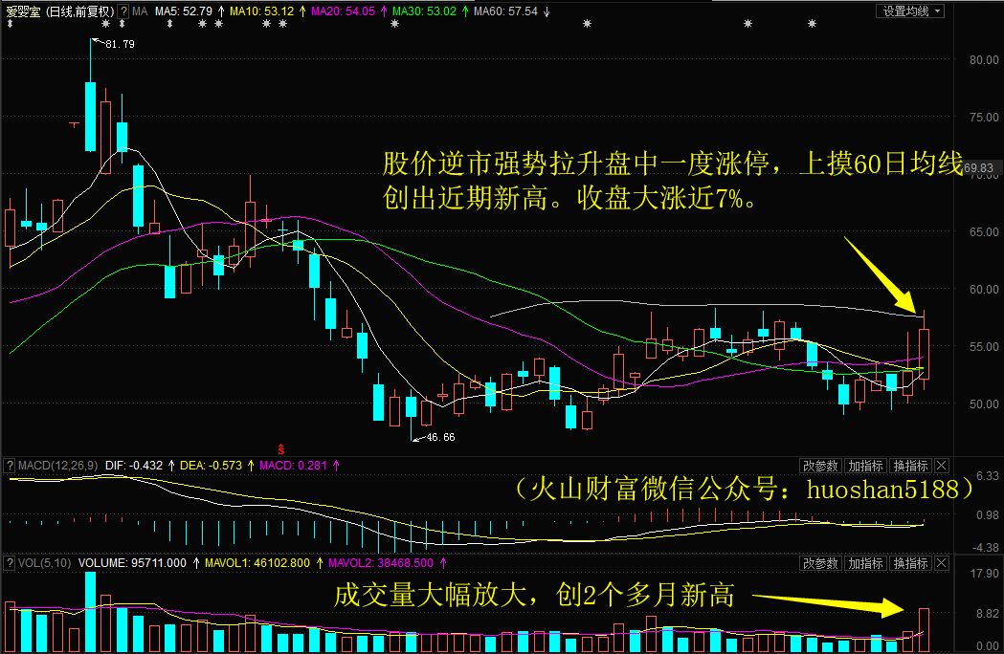This screenshot has height=654, width=1004.
Task: Close the MACD indicator panel
Action: coord(941,466)
